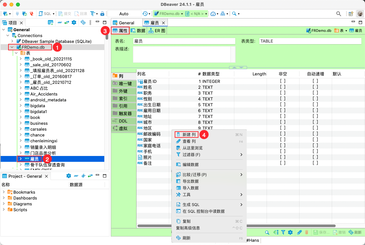Select the DDL side tab

(124, 121)
